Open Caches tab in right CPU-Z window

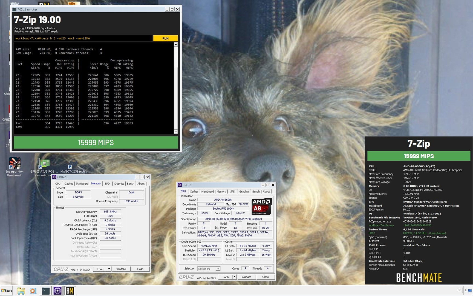click(194, 192)
